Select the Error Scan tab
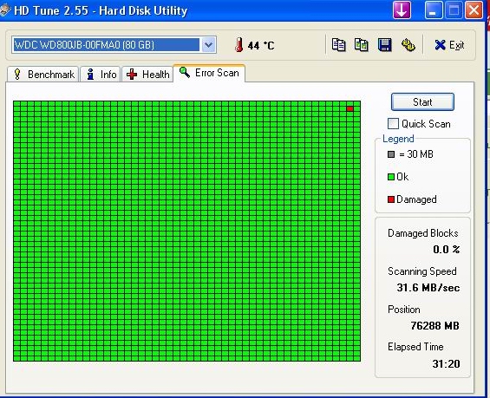Image resolution: width=490 pixels, height=398 pixels. 209,73
